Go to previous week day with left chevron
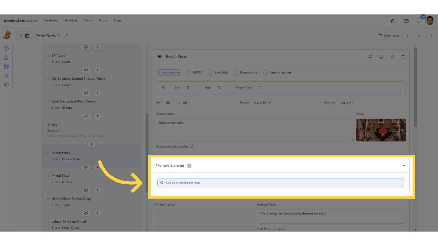The height and width of the screenshot is (246, 438). [407, 36]
